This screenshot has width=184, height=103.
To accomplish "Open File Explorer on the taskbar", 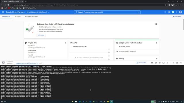I will pyautogui.click(x=72, y=102).
